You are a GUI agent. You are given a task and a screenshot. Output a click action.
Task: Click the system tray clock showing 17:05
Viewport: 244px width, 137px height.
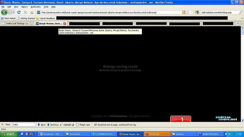tap(239, 134)
